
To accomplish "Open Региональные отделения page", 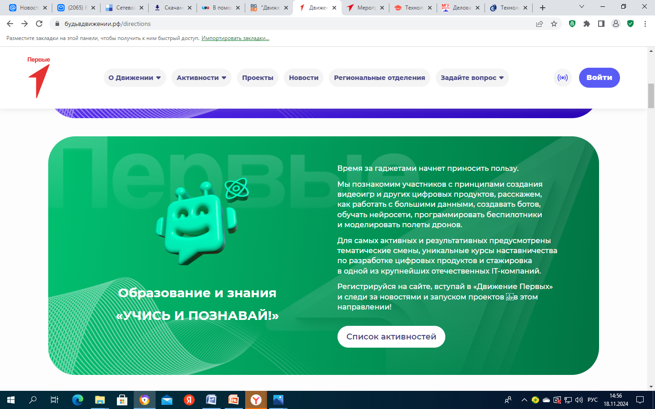I will [379, 78].
